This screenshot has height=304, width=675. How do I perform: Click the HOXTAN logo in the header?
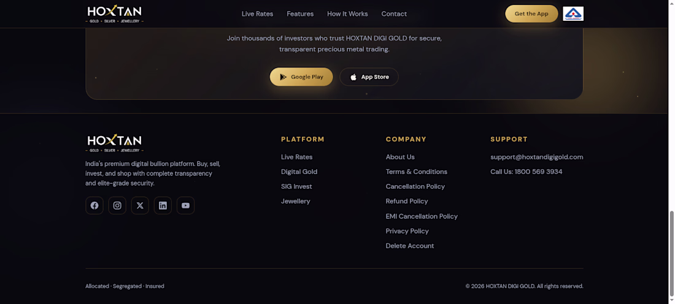point(115,13)
